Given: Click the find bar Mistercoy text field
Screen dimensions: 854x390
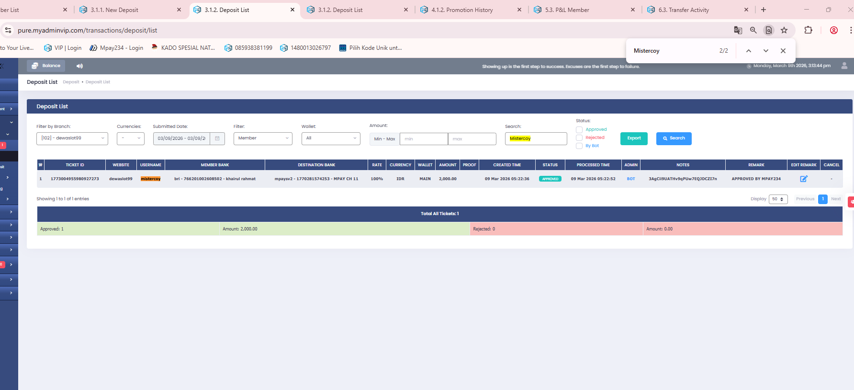Looking at the screenshot, I should click(x=673, y=51).
